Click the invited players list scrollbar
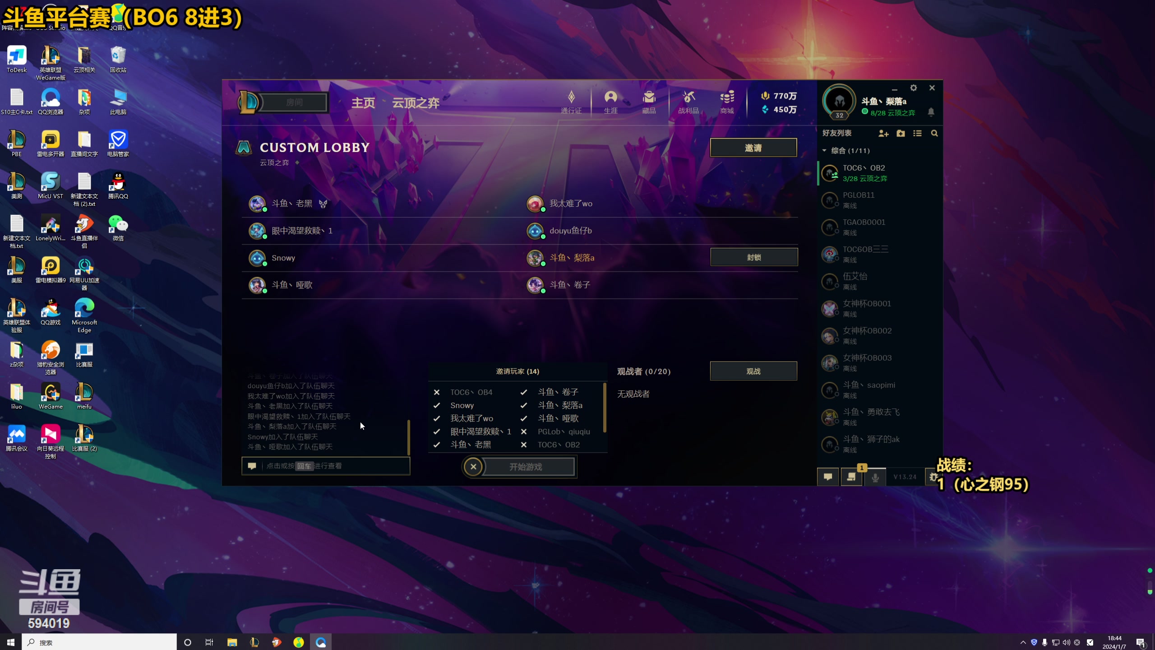 pyautogui.click(x=605, y=408)
